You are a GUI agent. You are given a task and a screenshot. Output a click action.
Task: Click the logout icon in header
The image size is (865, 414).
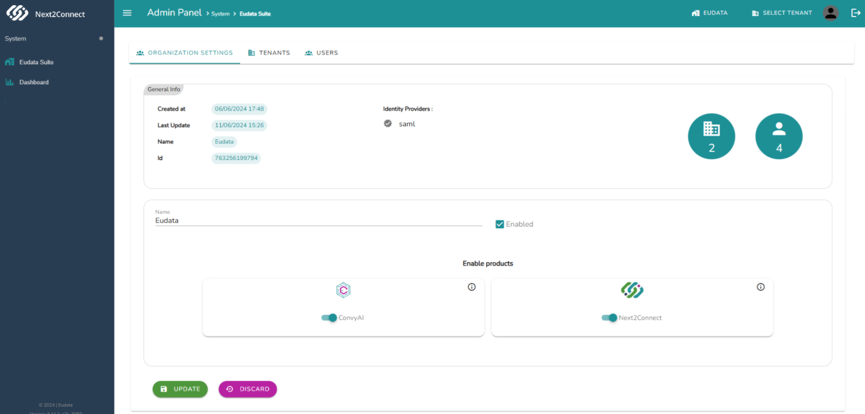point(855,13)
